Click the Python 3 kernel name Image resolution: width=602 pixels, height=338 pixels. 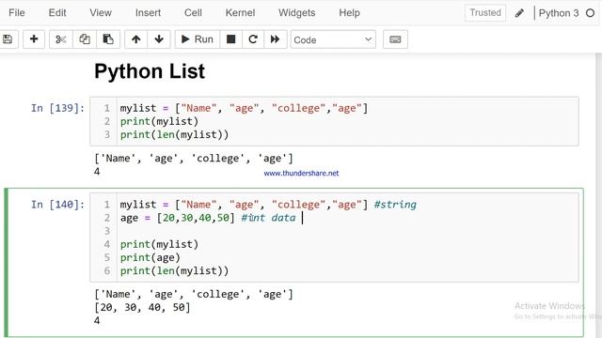[x=559, y=13]
